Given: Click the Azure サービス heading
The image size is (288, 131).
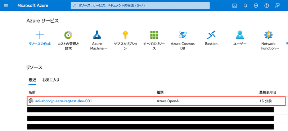Looking at the screenshot, I should coord(42,21).
